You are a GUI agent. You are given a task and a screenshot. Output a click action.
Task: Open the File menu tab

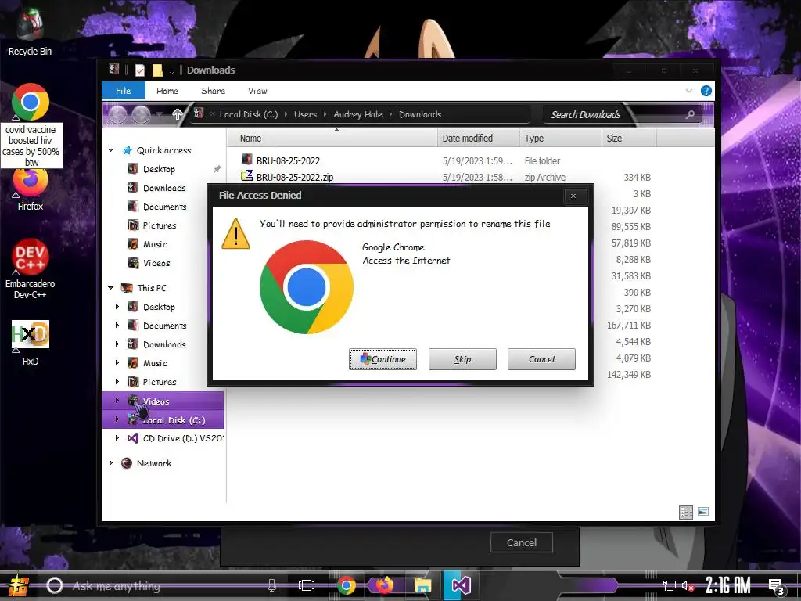(123, 91)
